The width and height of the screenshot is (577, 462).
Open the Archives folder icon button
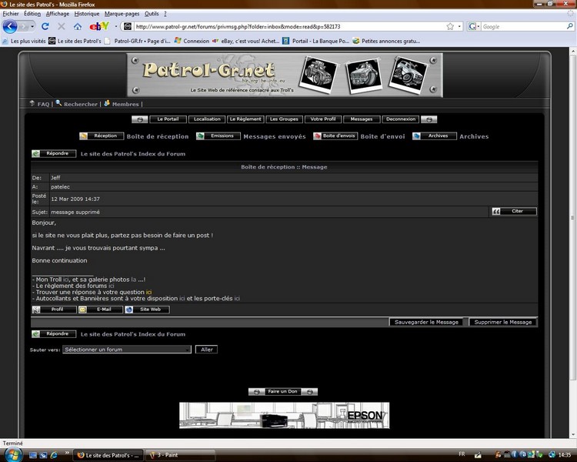(x=434, y=136)
